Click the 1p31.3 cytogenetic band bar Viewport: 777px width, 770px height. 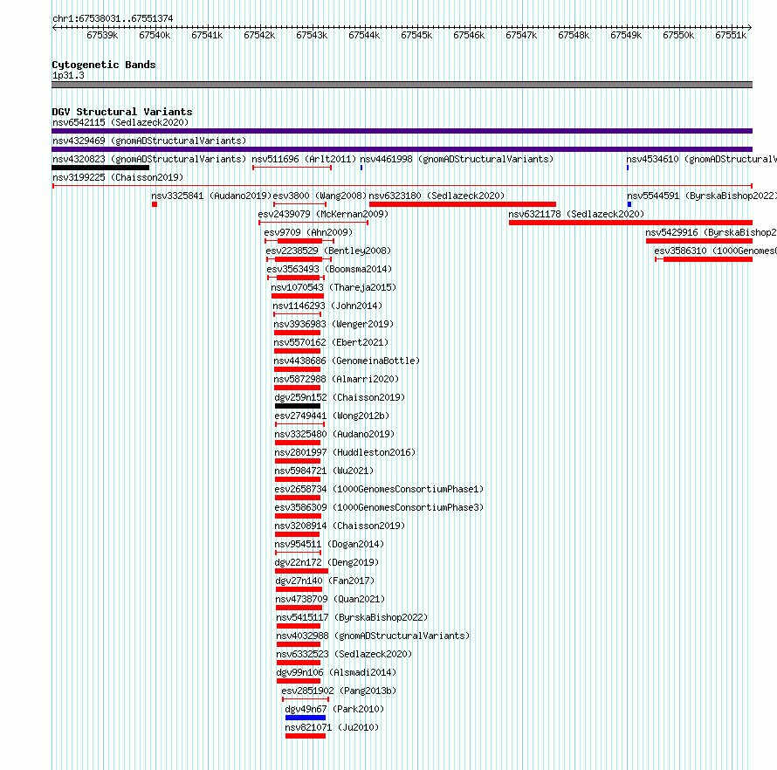coord(402,85)
